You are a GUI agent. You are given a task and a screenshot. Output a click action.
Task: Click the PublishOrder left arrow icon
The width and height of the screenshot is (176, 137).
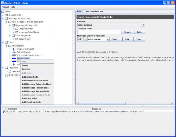(x=14, y=58)
